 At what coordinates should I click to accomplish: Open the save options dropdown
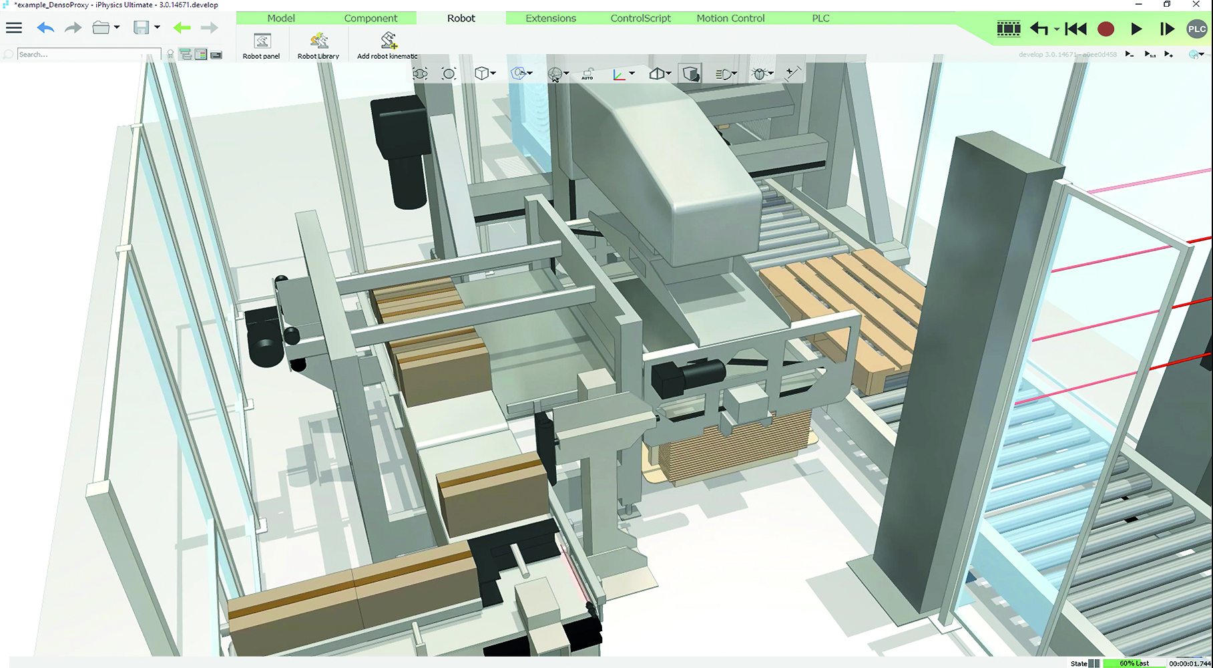[156, 27]
